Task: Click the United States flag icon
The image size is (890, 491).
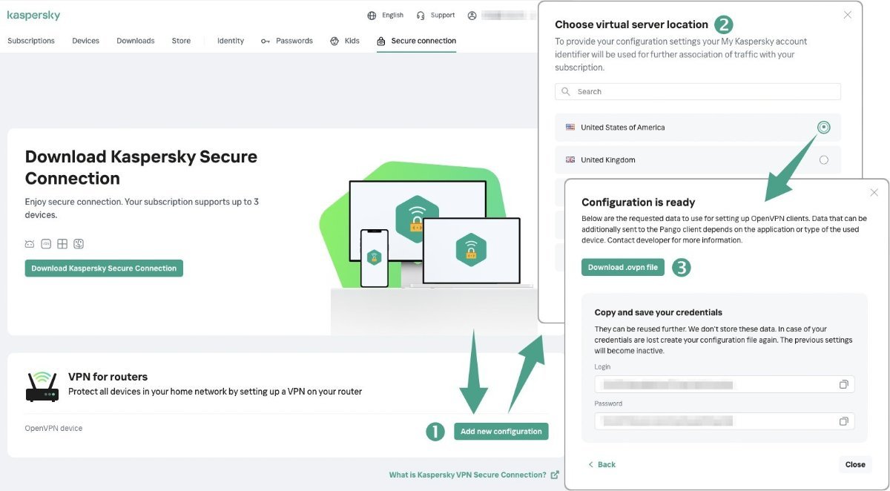Action: pos(570,128)
